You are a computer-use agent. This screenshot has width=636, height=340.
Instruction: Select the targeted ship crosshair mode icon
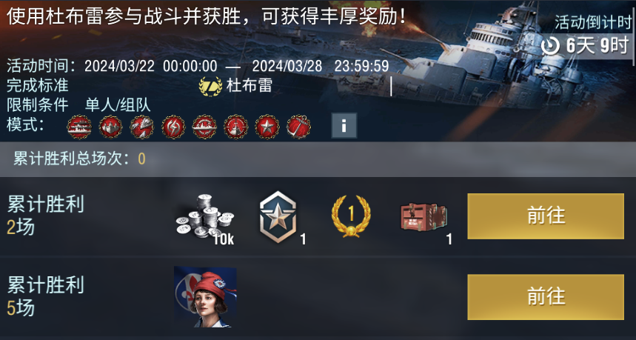235,127
